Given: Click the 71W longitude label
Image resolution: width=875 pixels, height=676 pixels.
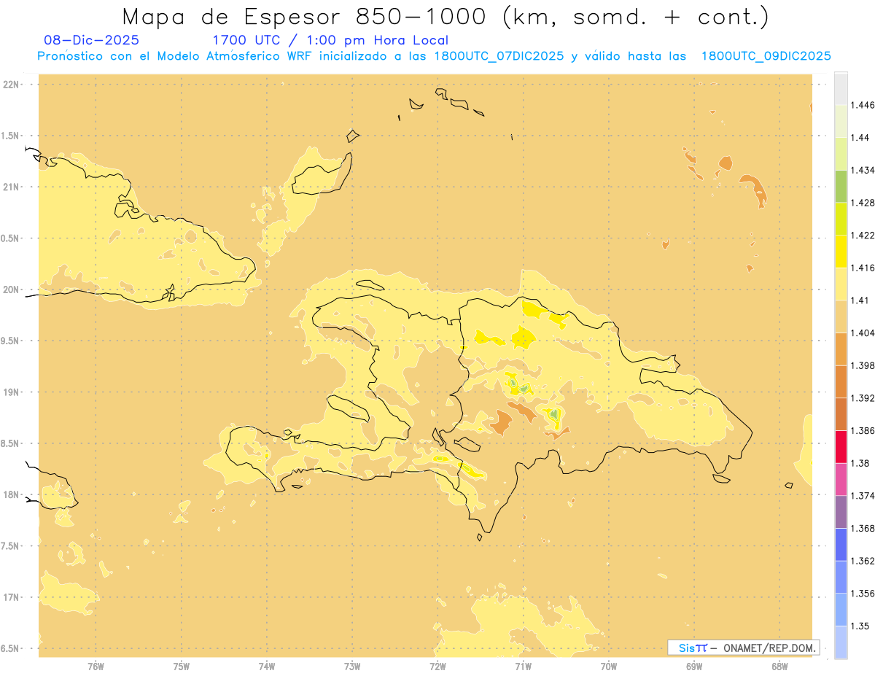Looking at the screenshot, I should click(x=523, y=666).
